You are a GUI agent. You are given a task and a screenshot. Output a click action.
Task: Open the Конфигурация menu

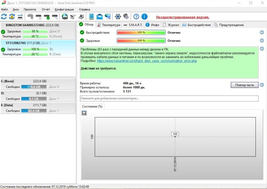pyautogui.click(x=64, y=9)
